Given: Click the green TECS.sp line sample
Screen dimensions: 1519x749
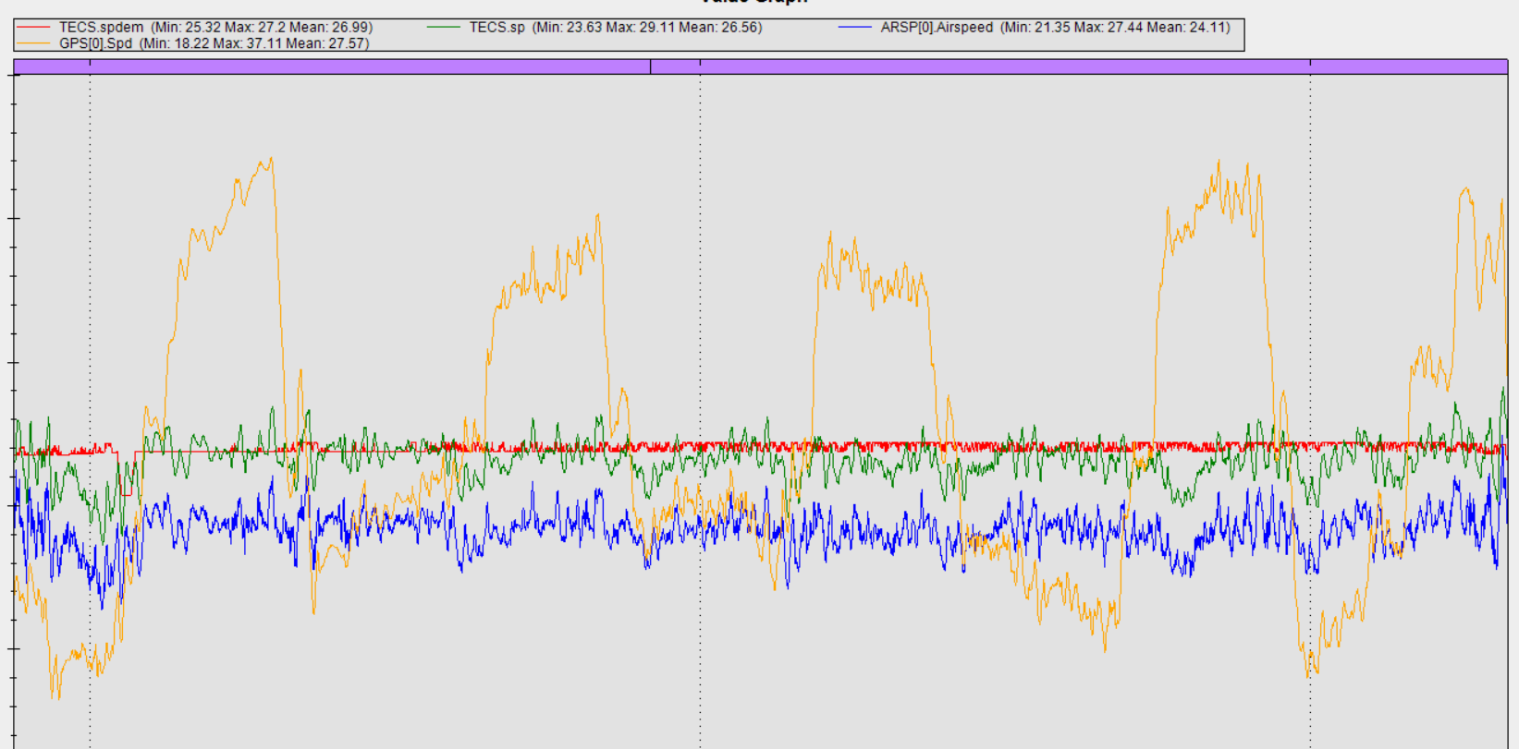Looking at the screenshot, I should tap(444, 28).
